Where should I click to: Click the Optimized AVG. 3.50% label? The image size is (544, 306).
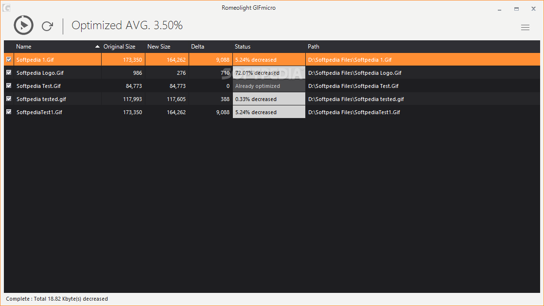(x=127, y=25)
